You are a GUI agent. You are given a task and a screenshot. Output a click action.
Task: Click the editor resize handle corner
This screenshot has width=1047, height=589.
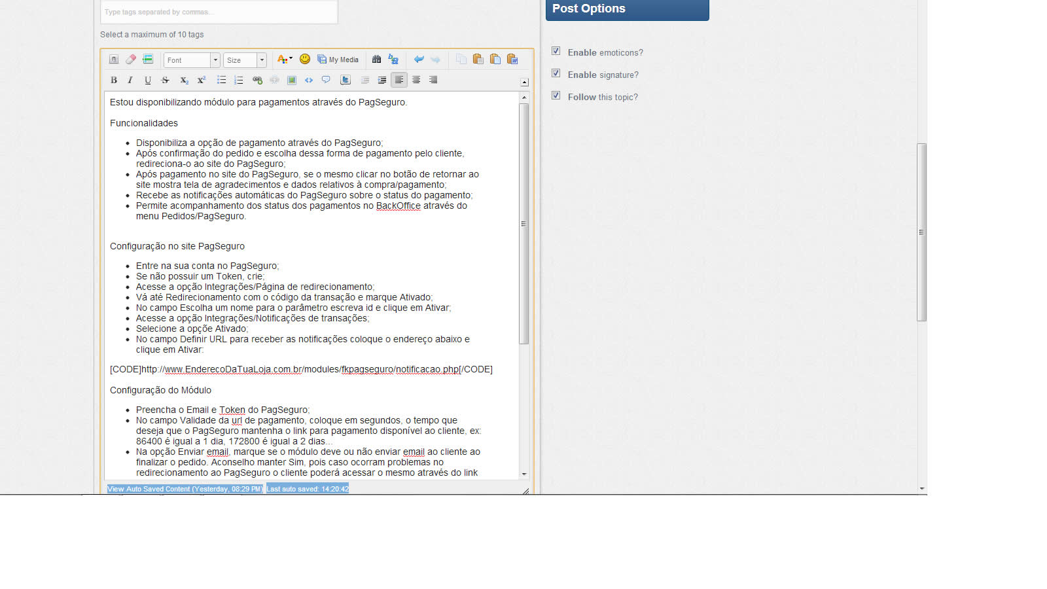click(x=525, y=491)
